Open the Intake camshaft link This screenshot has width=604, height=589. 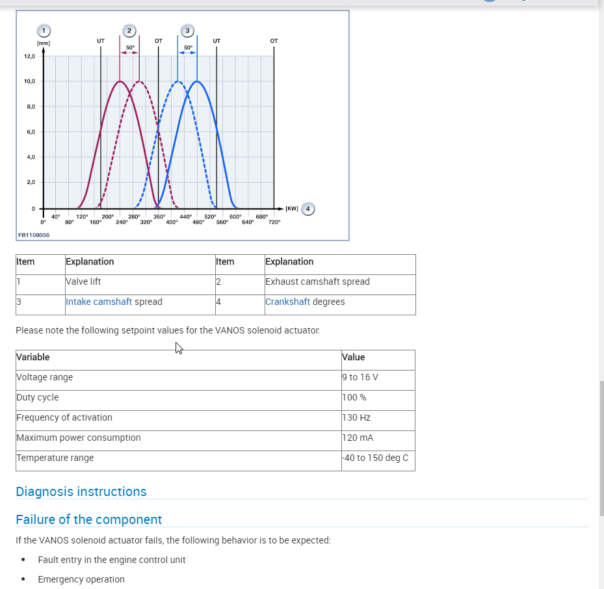point(99,302)
